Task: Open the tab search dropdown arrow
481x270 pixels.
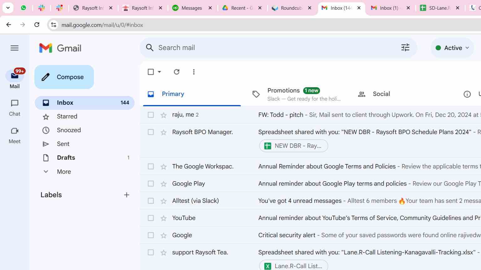Action: (8, 8)
